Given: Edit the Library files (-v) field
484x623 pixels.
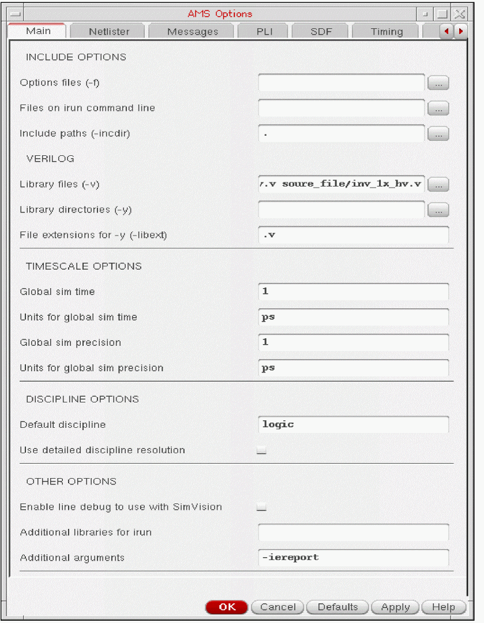Looking at the screenshot, I should tap(342, 184).
